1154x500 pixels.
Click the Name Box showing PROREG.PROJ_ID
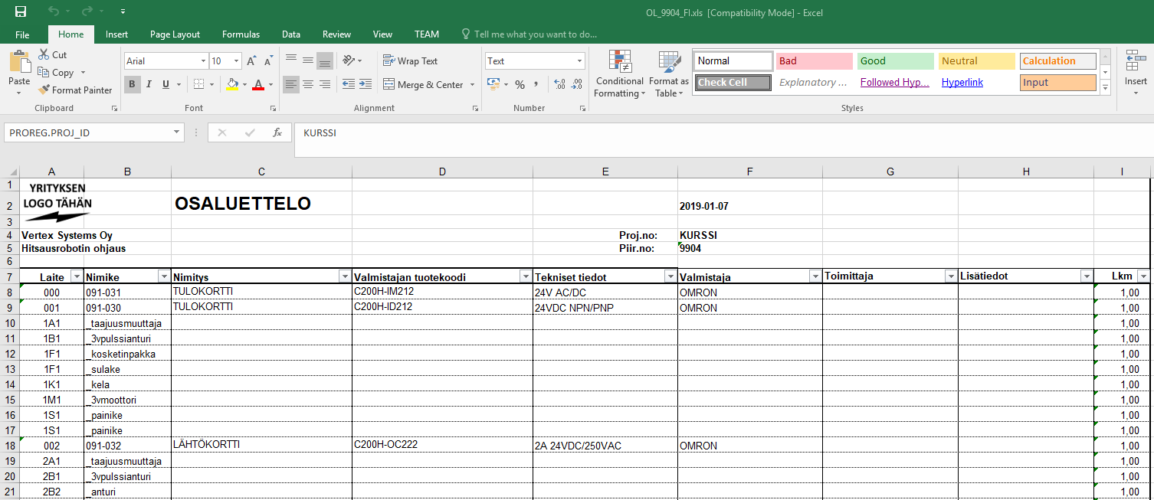click(87, 132)
